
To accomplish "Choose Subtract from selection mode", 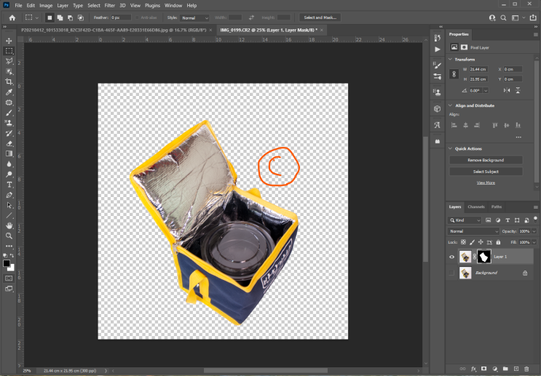I will [71, 17].
